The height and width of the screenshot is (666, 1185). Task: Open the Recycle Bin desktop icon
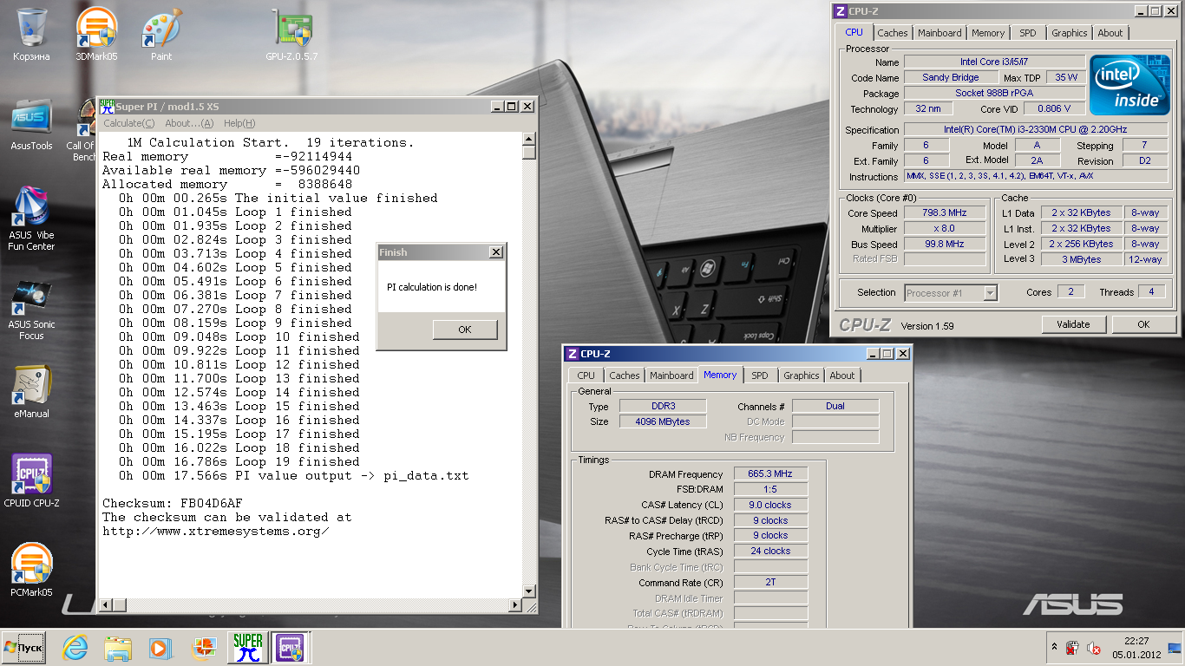[31, 35]
